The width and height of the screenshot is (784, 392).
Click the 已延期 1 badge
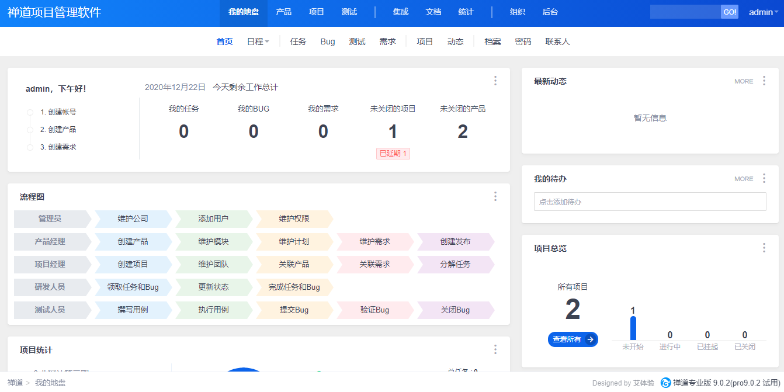click(393, 154)
